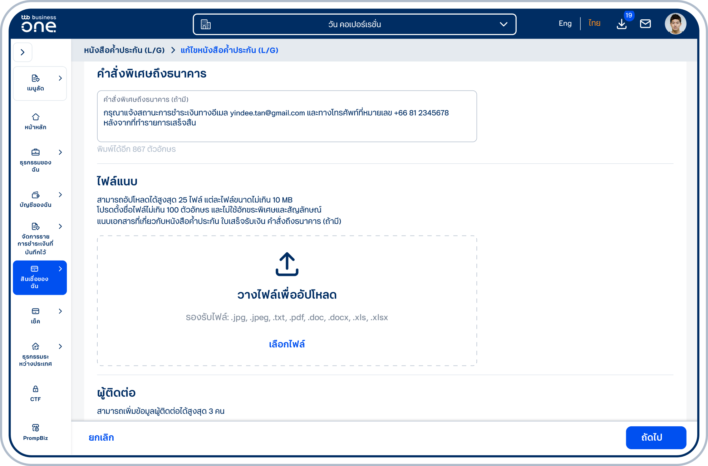This screenshot has width=708, height=466.
Task: Switch language to Eng
Action: (x=565, y=24)
